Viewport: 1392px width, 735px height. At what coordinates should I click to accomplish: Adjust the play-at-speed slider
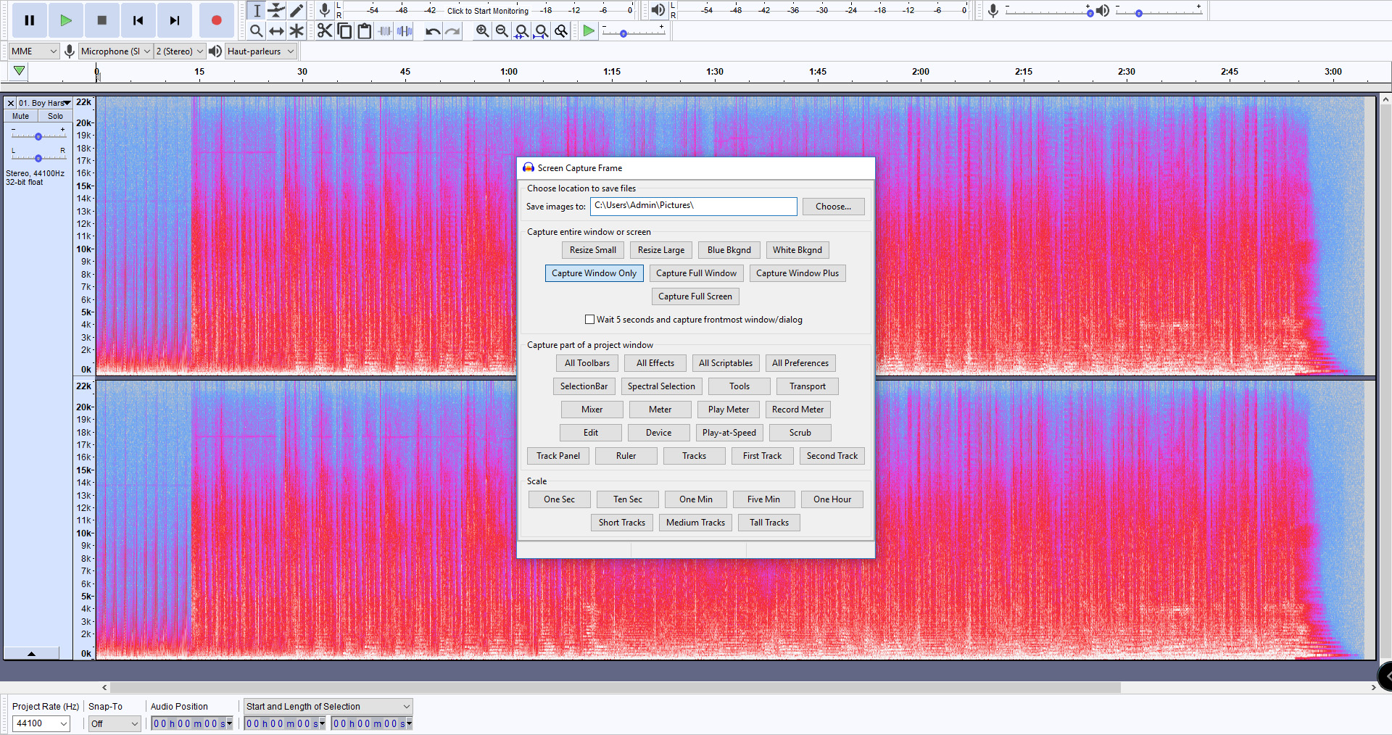(633, 33)
